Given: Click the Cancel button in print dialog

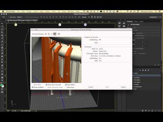Looking at the screenshot, I should (x=91, y=87).
